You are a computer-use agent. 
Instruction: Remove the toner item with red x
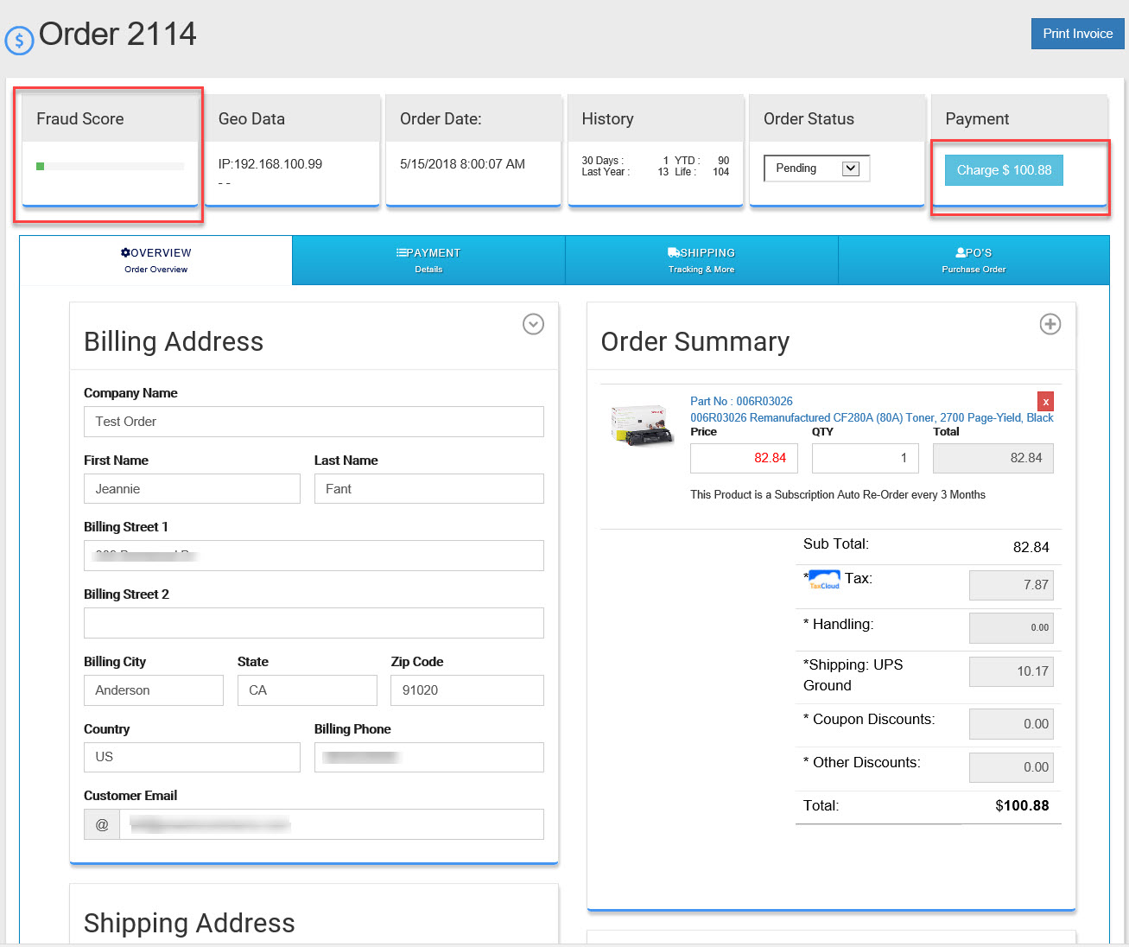(1045, 402)
